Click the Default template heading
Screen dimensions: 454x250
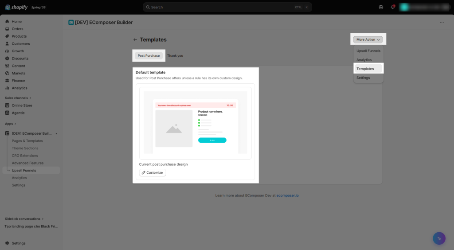click(151, 72)
